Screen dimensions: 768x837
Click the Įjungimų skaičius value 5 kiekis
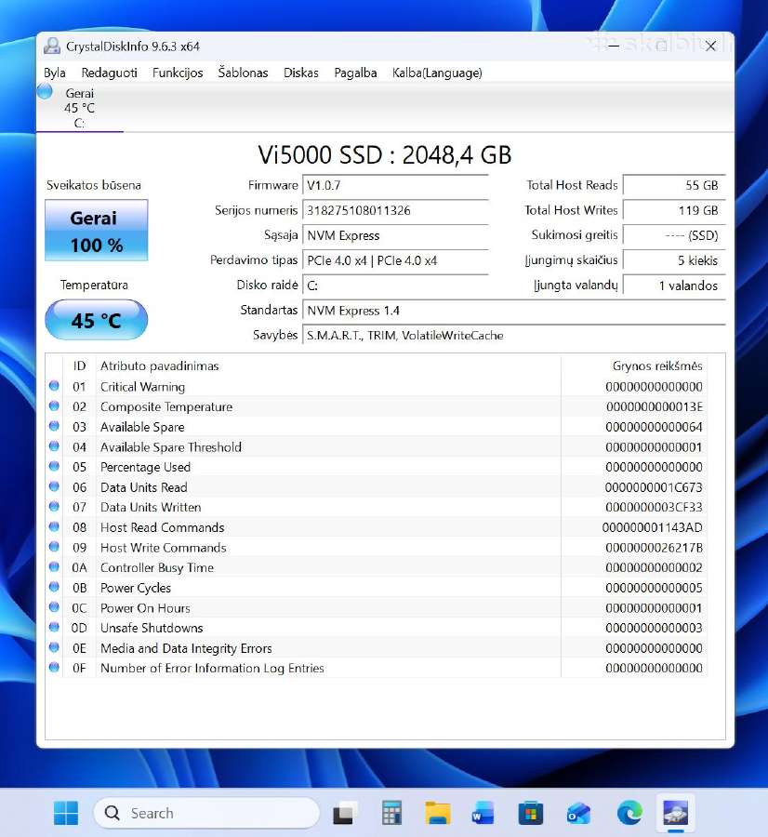(x=674, y=260)
